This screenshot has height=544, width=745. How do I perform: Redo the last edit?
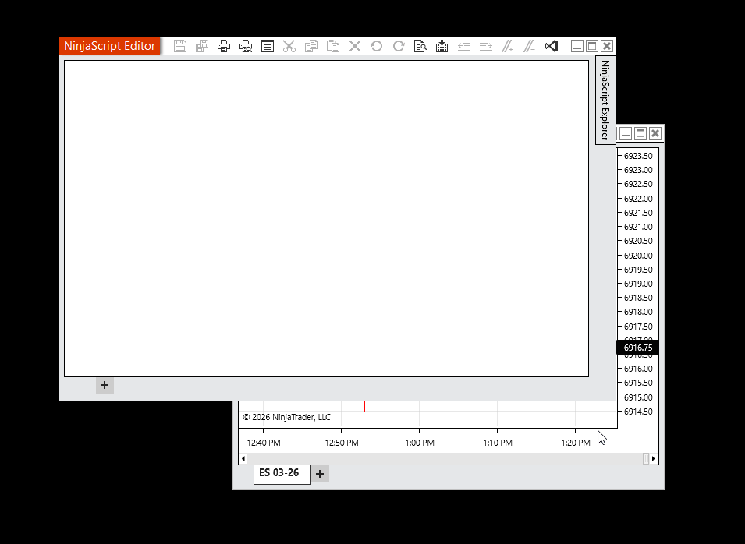[x=398, y=45]
